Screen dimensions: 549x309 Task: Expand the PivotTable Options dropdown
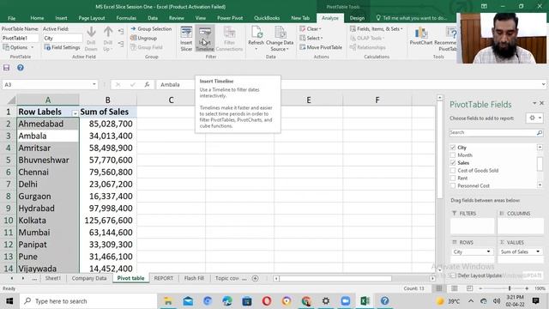33,47
